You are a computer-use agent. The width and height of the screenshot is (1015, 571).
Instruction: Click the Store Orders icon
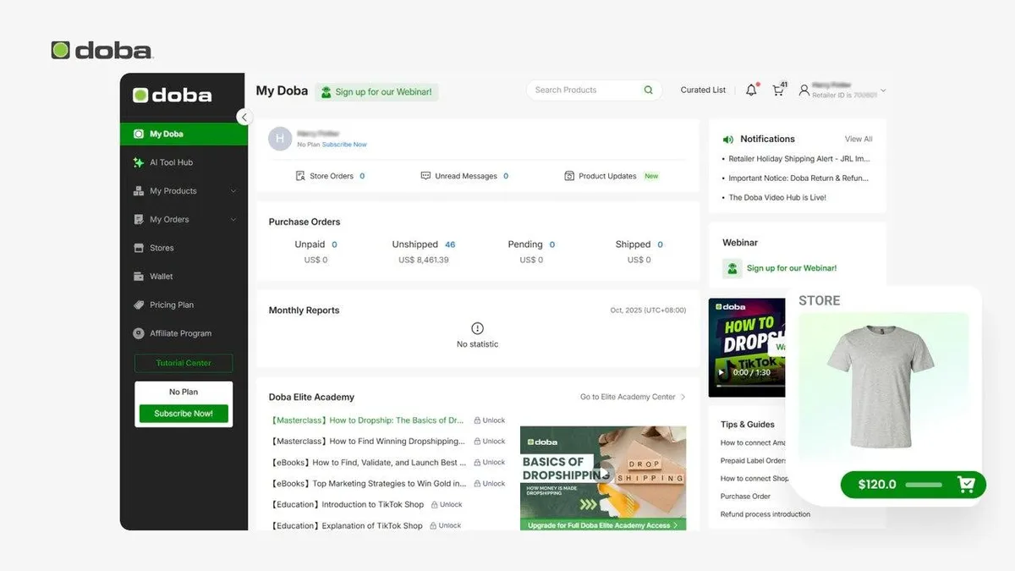(300, 176)
